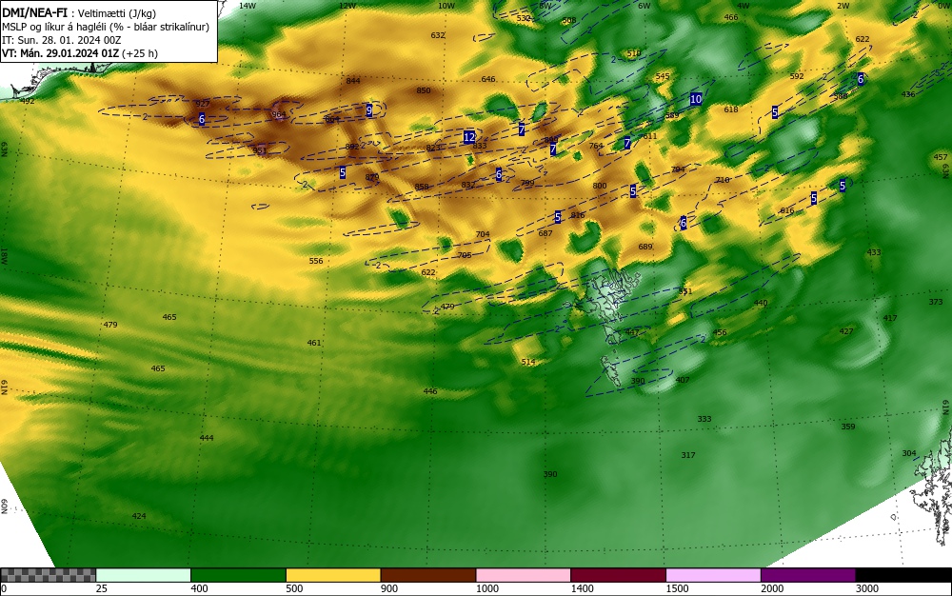Click the 'IT: Sun. 28. 01. 2024 00Z' line
The image size is (952, 596).
[x=61, y=40]
